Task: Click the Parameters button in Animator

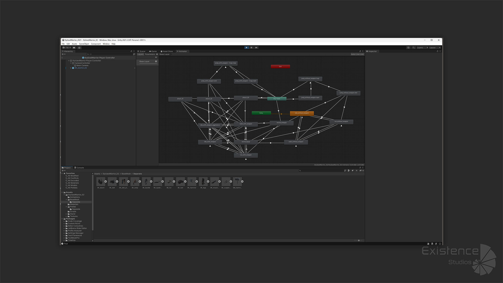Action: point(150,54)
